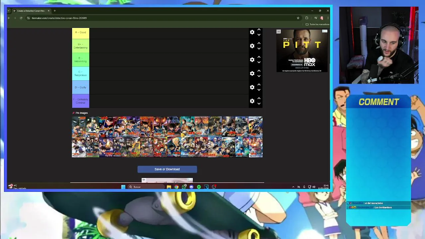Screen dimensions: 425x239
Task: Go back in browser history
Action: 9,18
